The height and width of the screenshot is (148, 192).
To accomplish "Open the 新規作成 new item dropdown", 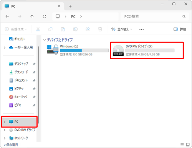I will [x=16, y=29].
